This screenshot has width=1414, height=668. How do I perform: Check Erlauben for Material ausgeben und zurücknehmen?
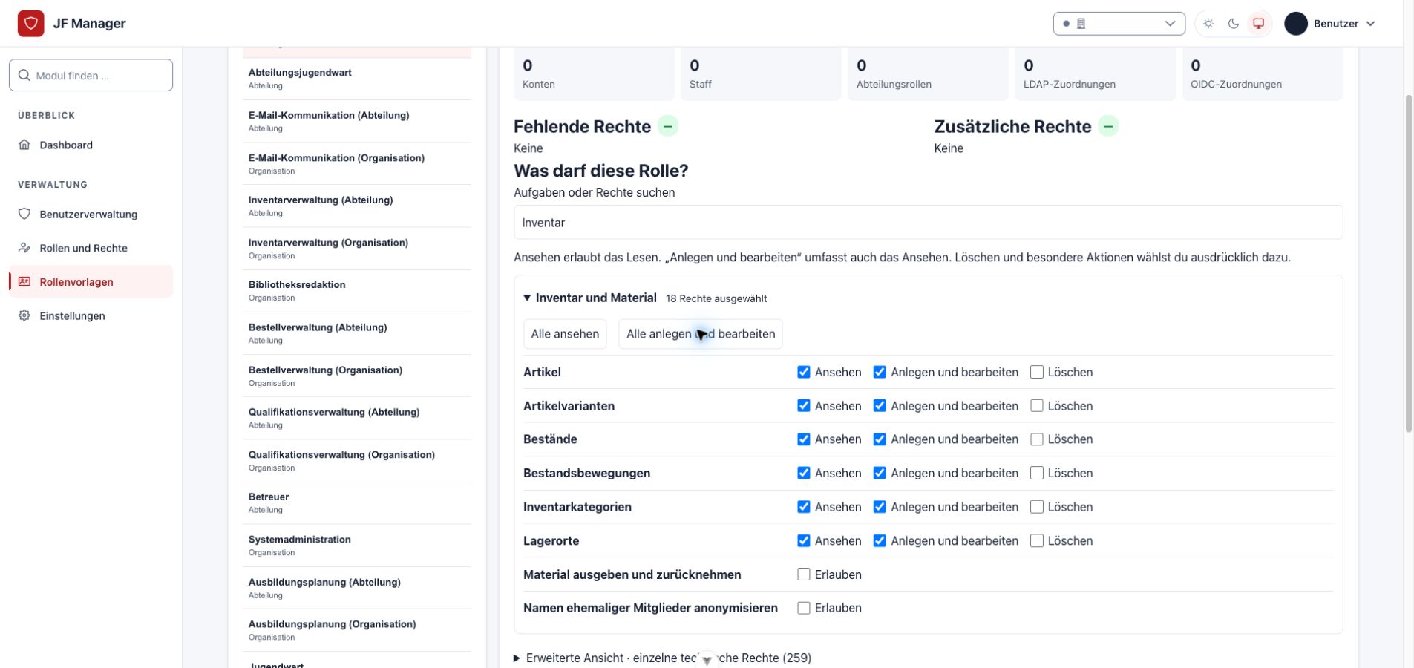(803, 574)
